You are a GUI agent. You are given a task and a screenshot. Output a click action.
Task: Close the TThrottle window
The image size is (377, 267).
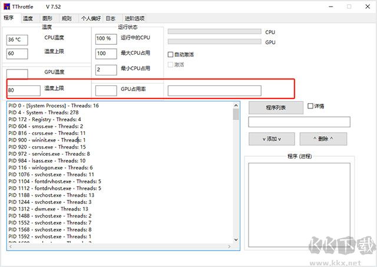point(368,6)
